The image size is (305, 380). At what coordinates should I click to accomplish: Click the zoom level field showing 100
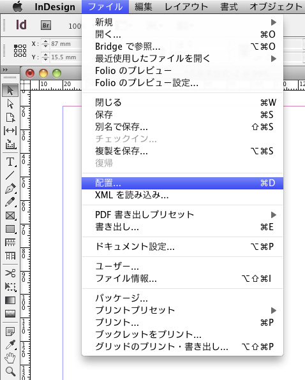point(75,26)
